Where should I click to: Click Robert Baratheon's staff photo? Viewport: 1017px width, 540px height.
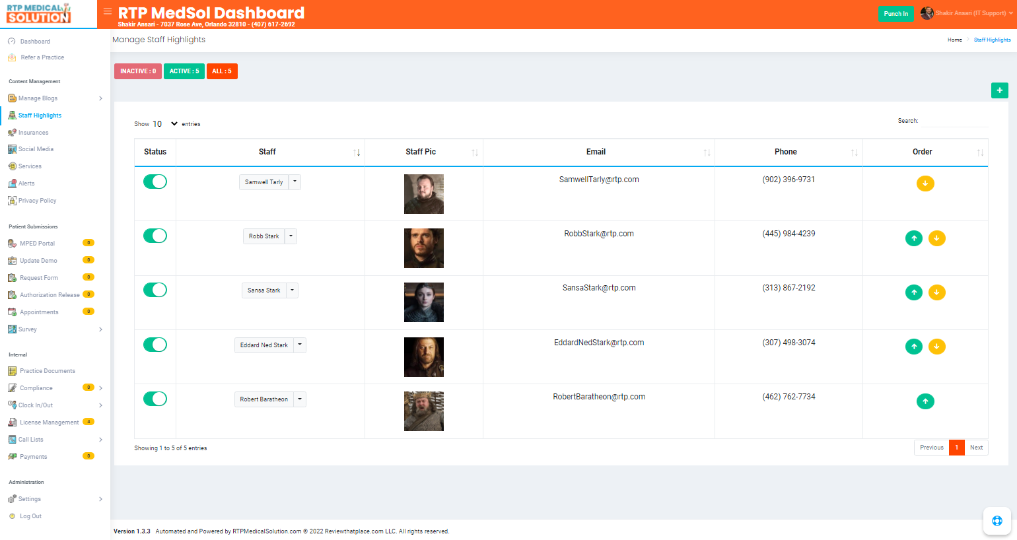[424, 411]
